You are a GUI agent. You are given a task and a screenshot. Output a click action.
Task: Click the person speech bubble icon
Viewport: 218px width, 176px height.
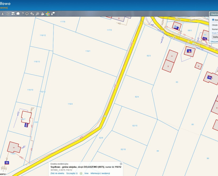tap(53, 14)
